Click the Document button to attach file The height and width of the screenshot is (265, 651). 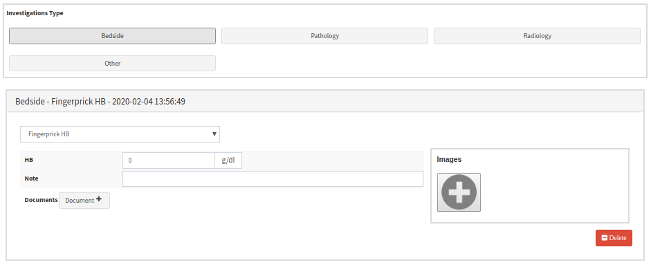[84, 200]
